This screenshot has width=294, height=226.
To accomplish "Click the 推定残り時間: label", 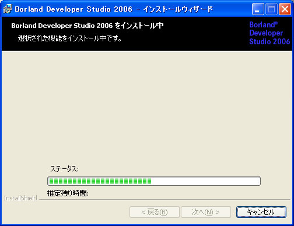I will pos(68,193).
